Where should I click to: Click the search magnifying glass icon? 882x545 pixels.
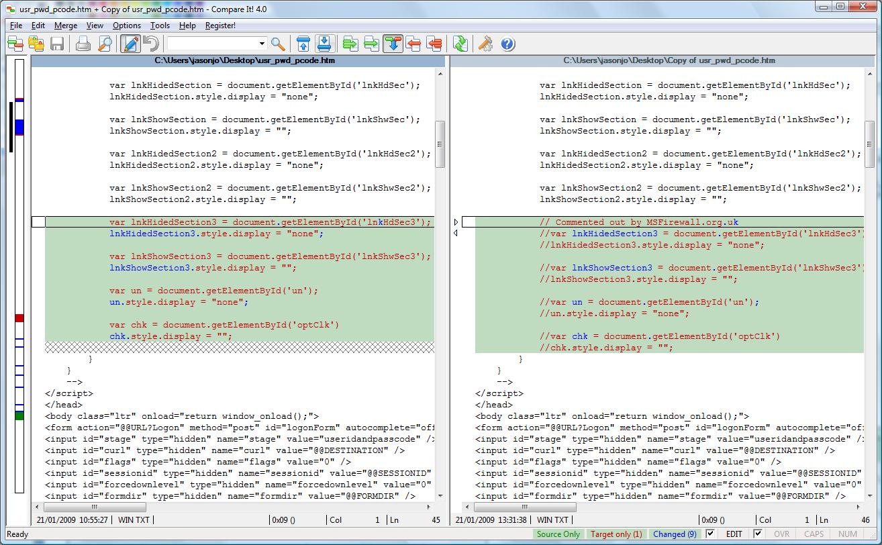(278, 44)
